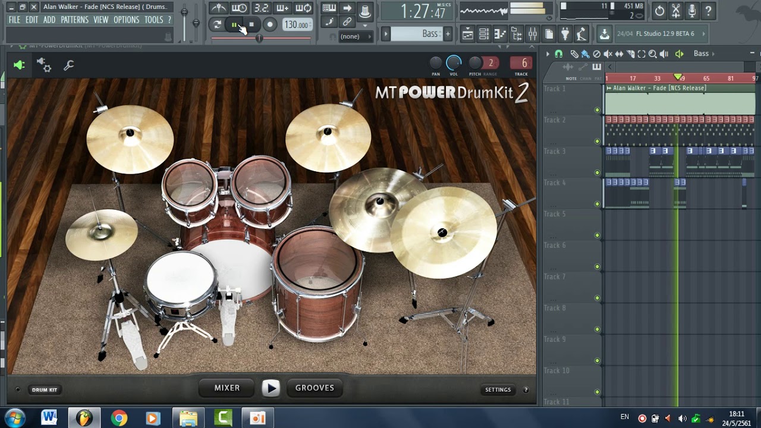Click the play button between Mixer and Grooves
This screenshot has height=428, width=761.
pos(271,388)
